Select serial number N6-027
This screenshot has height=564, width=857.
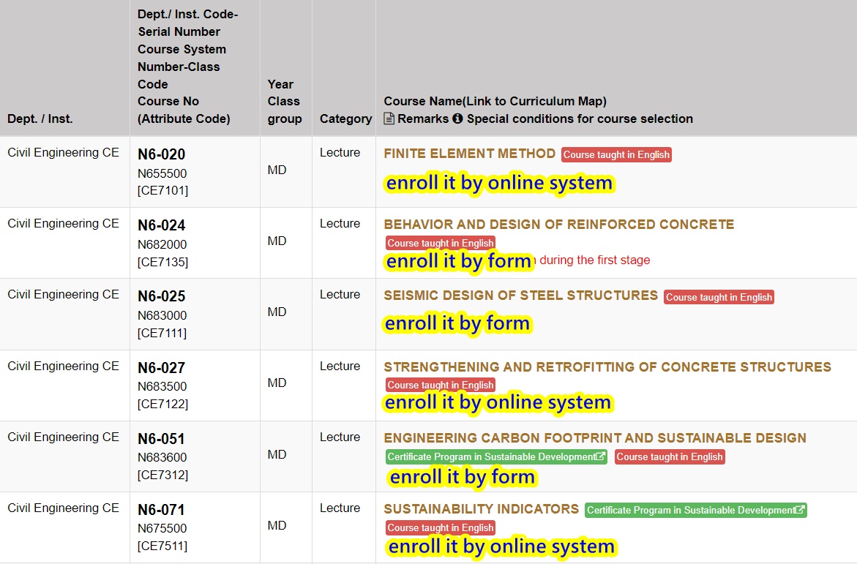[x=161, y=368]
